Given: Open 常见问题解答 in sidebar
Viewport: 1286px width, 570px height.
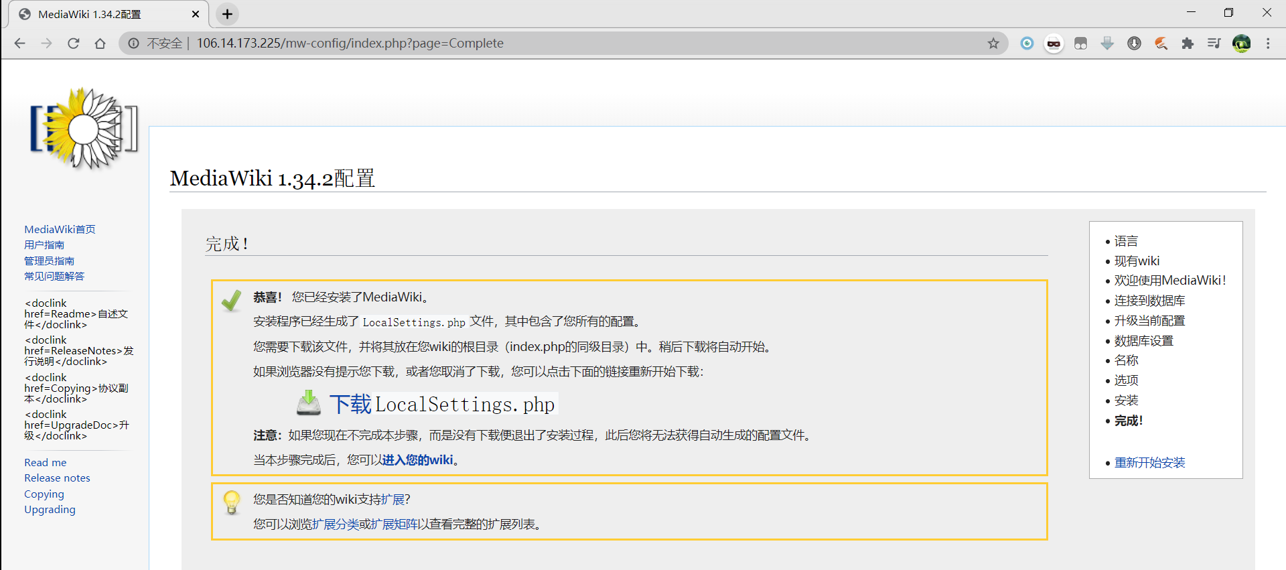Looking at the screenshot, I should point(54,276).
